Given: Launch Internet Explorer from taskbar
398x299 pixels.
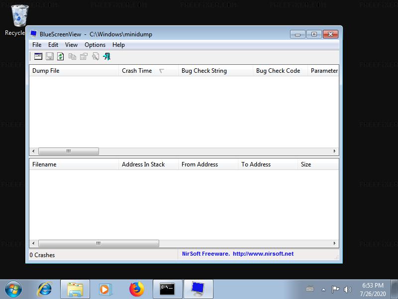Looking at the screenshot, I should (x=45, y=289).
